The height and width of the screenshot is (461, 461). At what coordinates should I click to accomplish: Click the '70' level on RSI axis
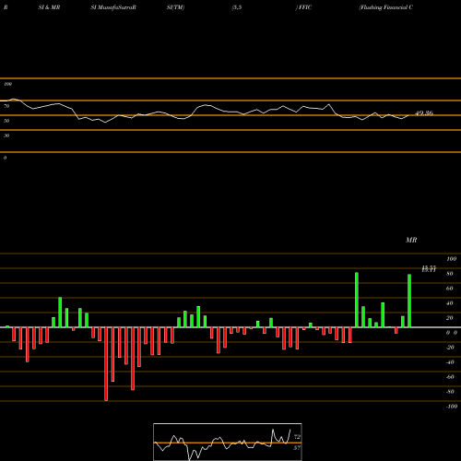coord(6,106)
